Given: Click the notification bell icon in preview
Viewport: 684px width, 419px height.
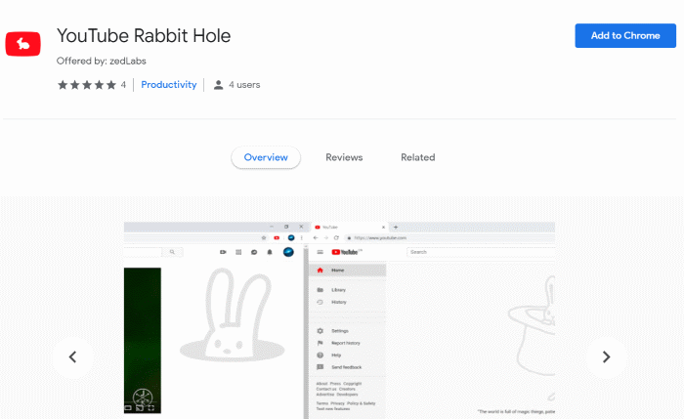Looking at the screenshot, I should 270,252.
